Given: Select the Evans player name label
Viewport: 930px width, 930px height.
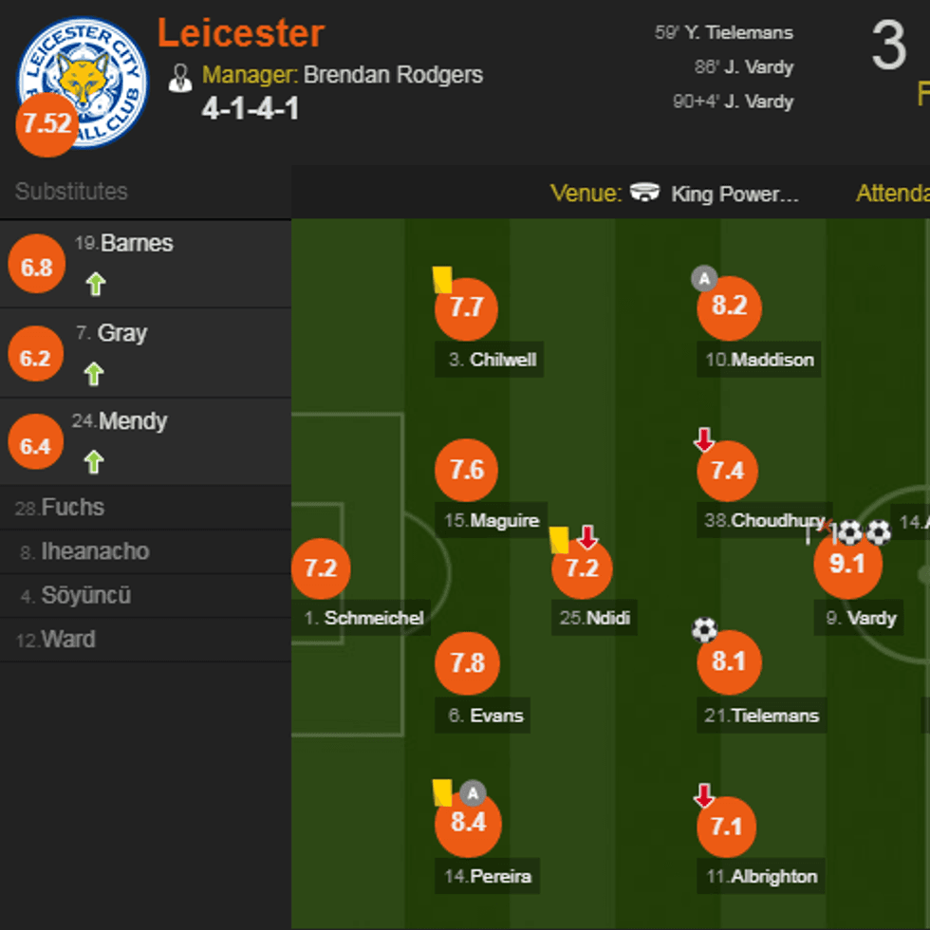Looking at the screenshot, I should (x=486, y=716).
